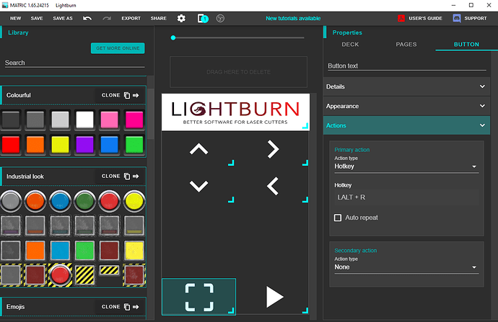The image size is (498, 322).
Task: Expand the Appearance section
Action: pyautogui.click(x=406, y=106)
